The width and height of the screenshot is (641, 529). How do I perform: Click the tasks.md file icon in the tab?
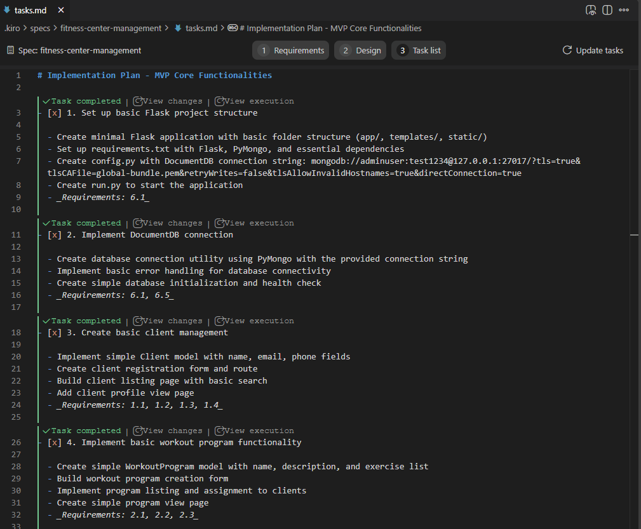(7, 10)
